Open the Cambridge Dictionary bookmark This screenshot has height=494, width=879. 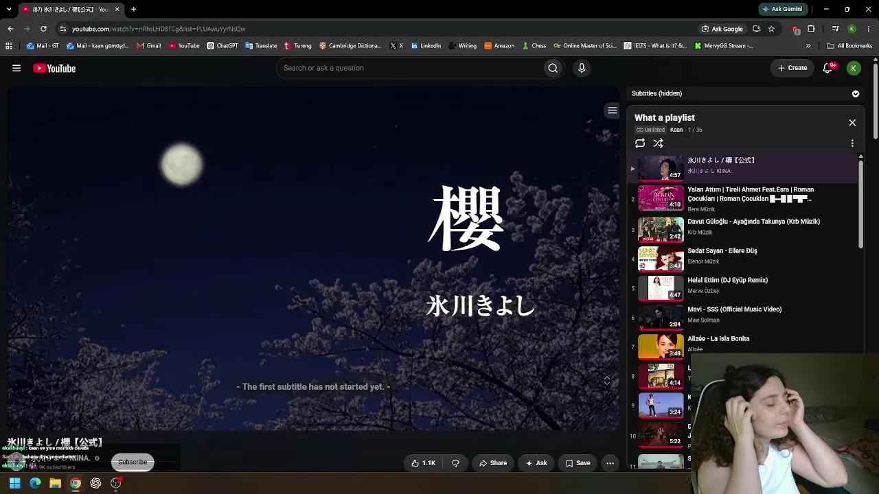pyautogui.click(x=350, y=46)
